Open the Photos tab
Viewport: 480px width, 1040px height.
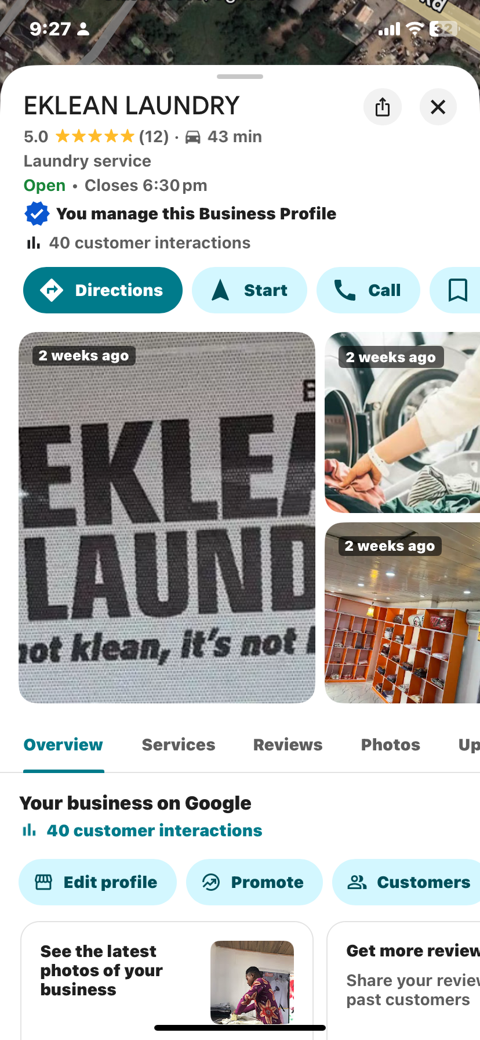click(391, 745)
